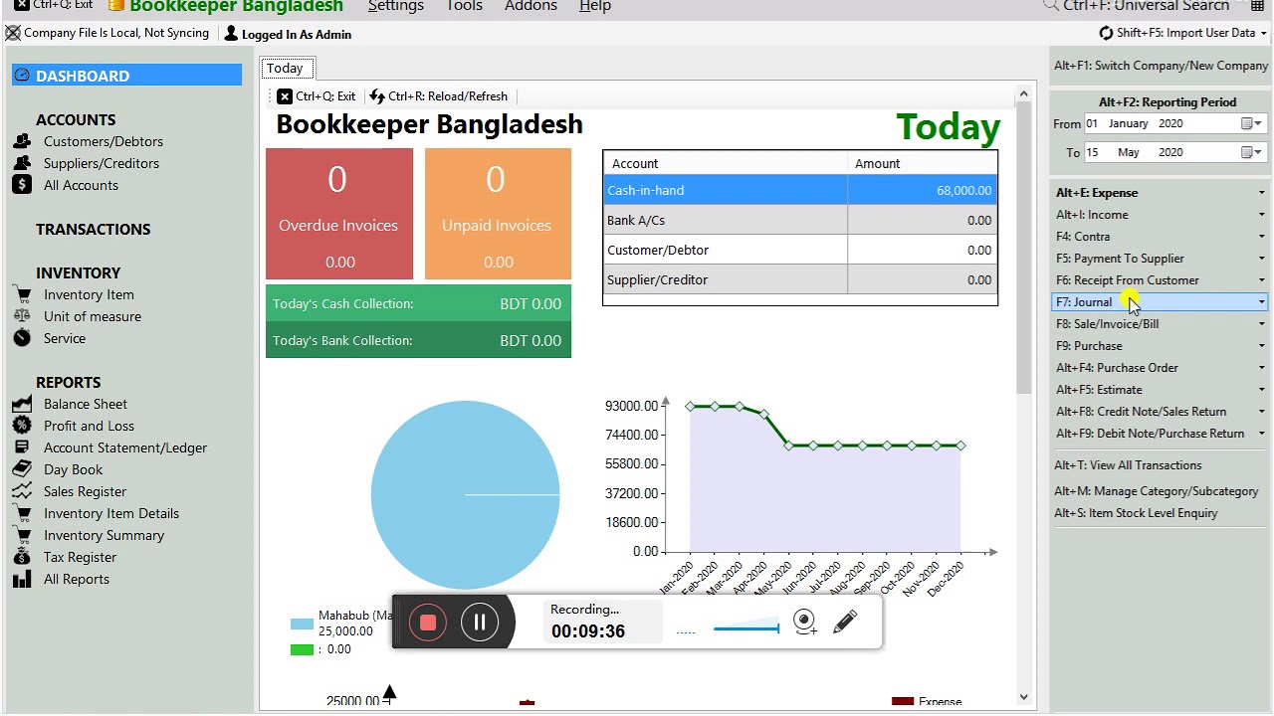Click the Universal Search magnifier icon

coord(1050,6)
